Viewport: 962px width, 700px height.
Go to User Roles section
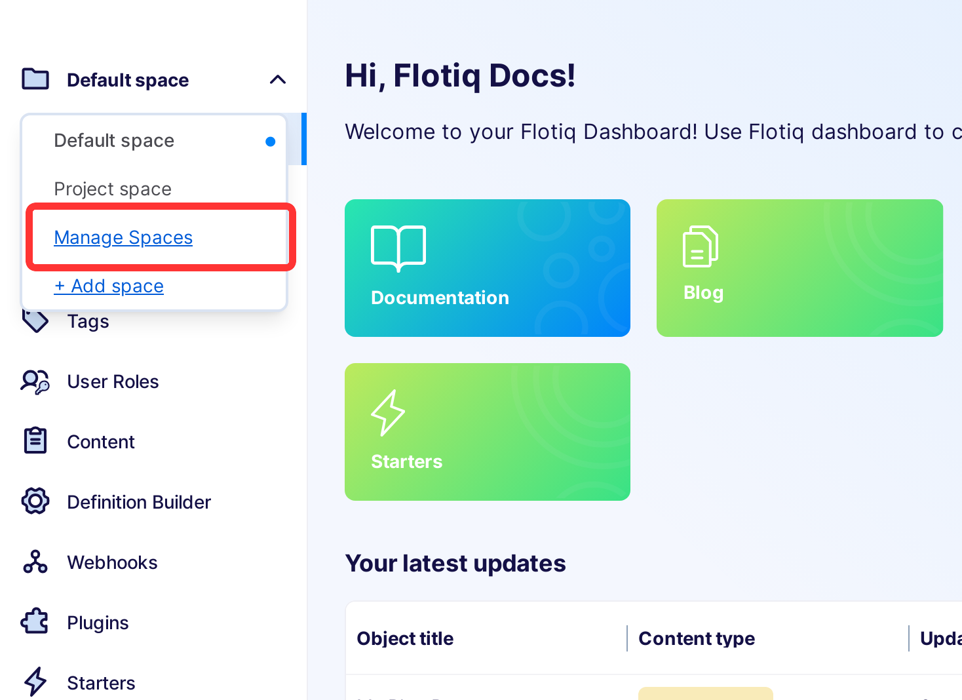click(113, 382)
